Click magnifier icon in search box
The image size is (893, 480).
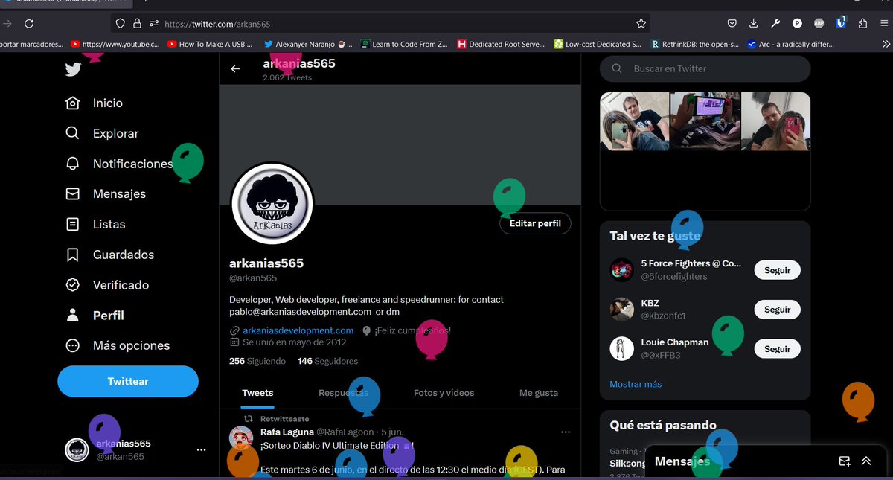[617, 68]
